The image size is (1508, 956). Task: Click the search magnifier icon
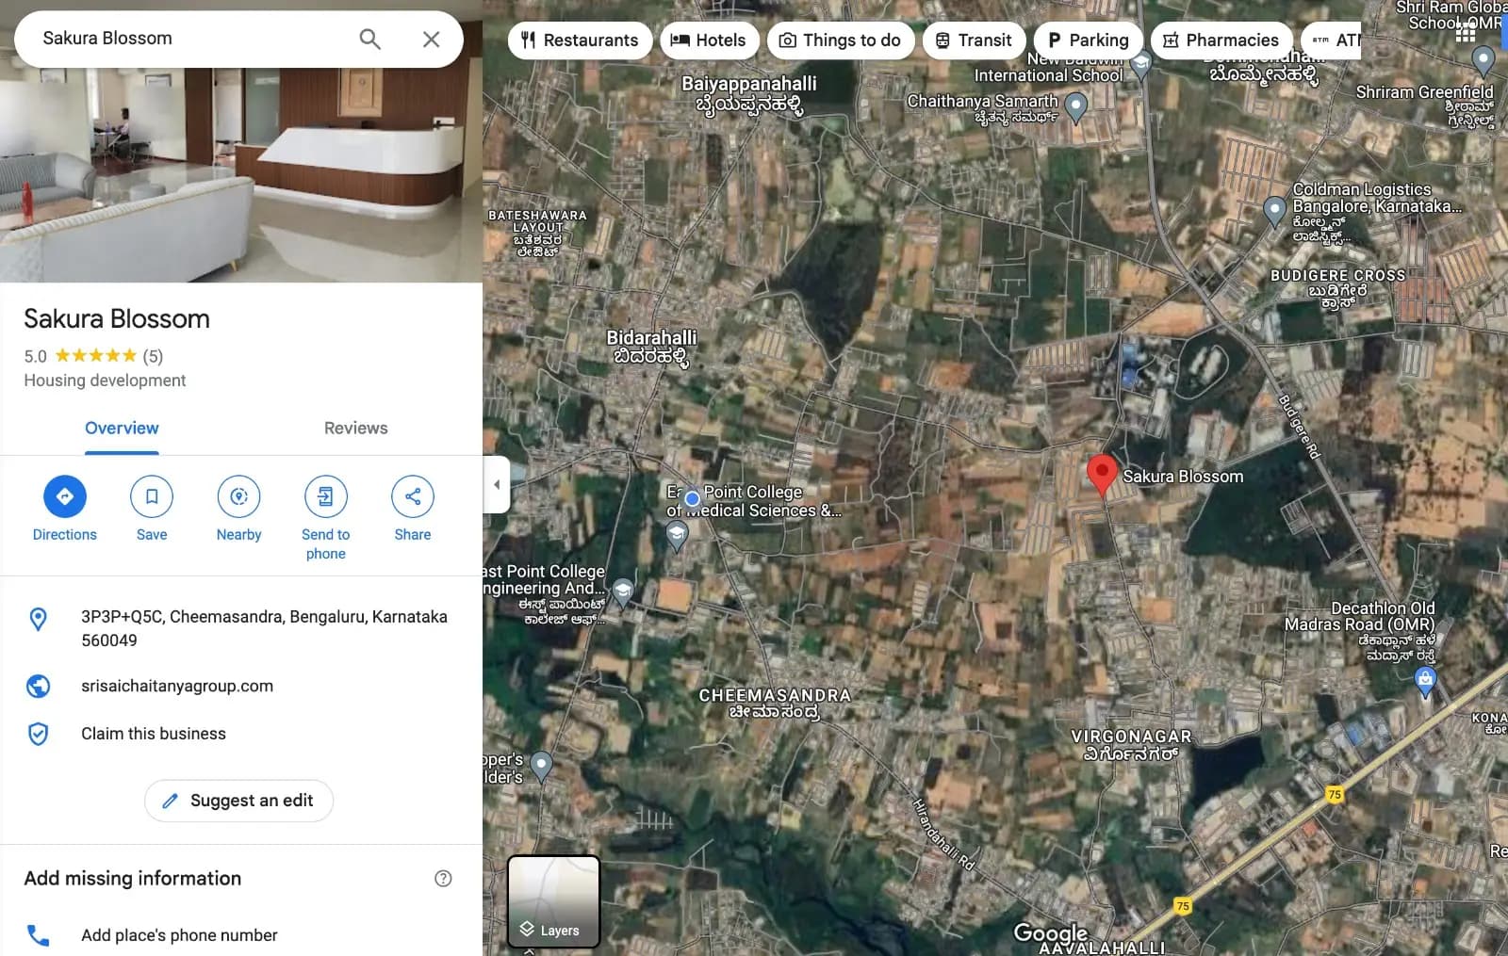coord(369,39)
